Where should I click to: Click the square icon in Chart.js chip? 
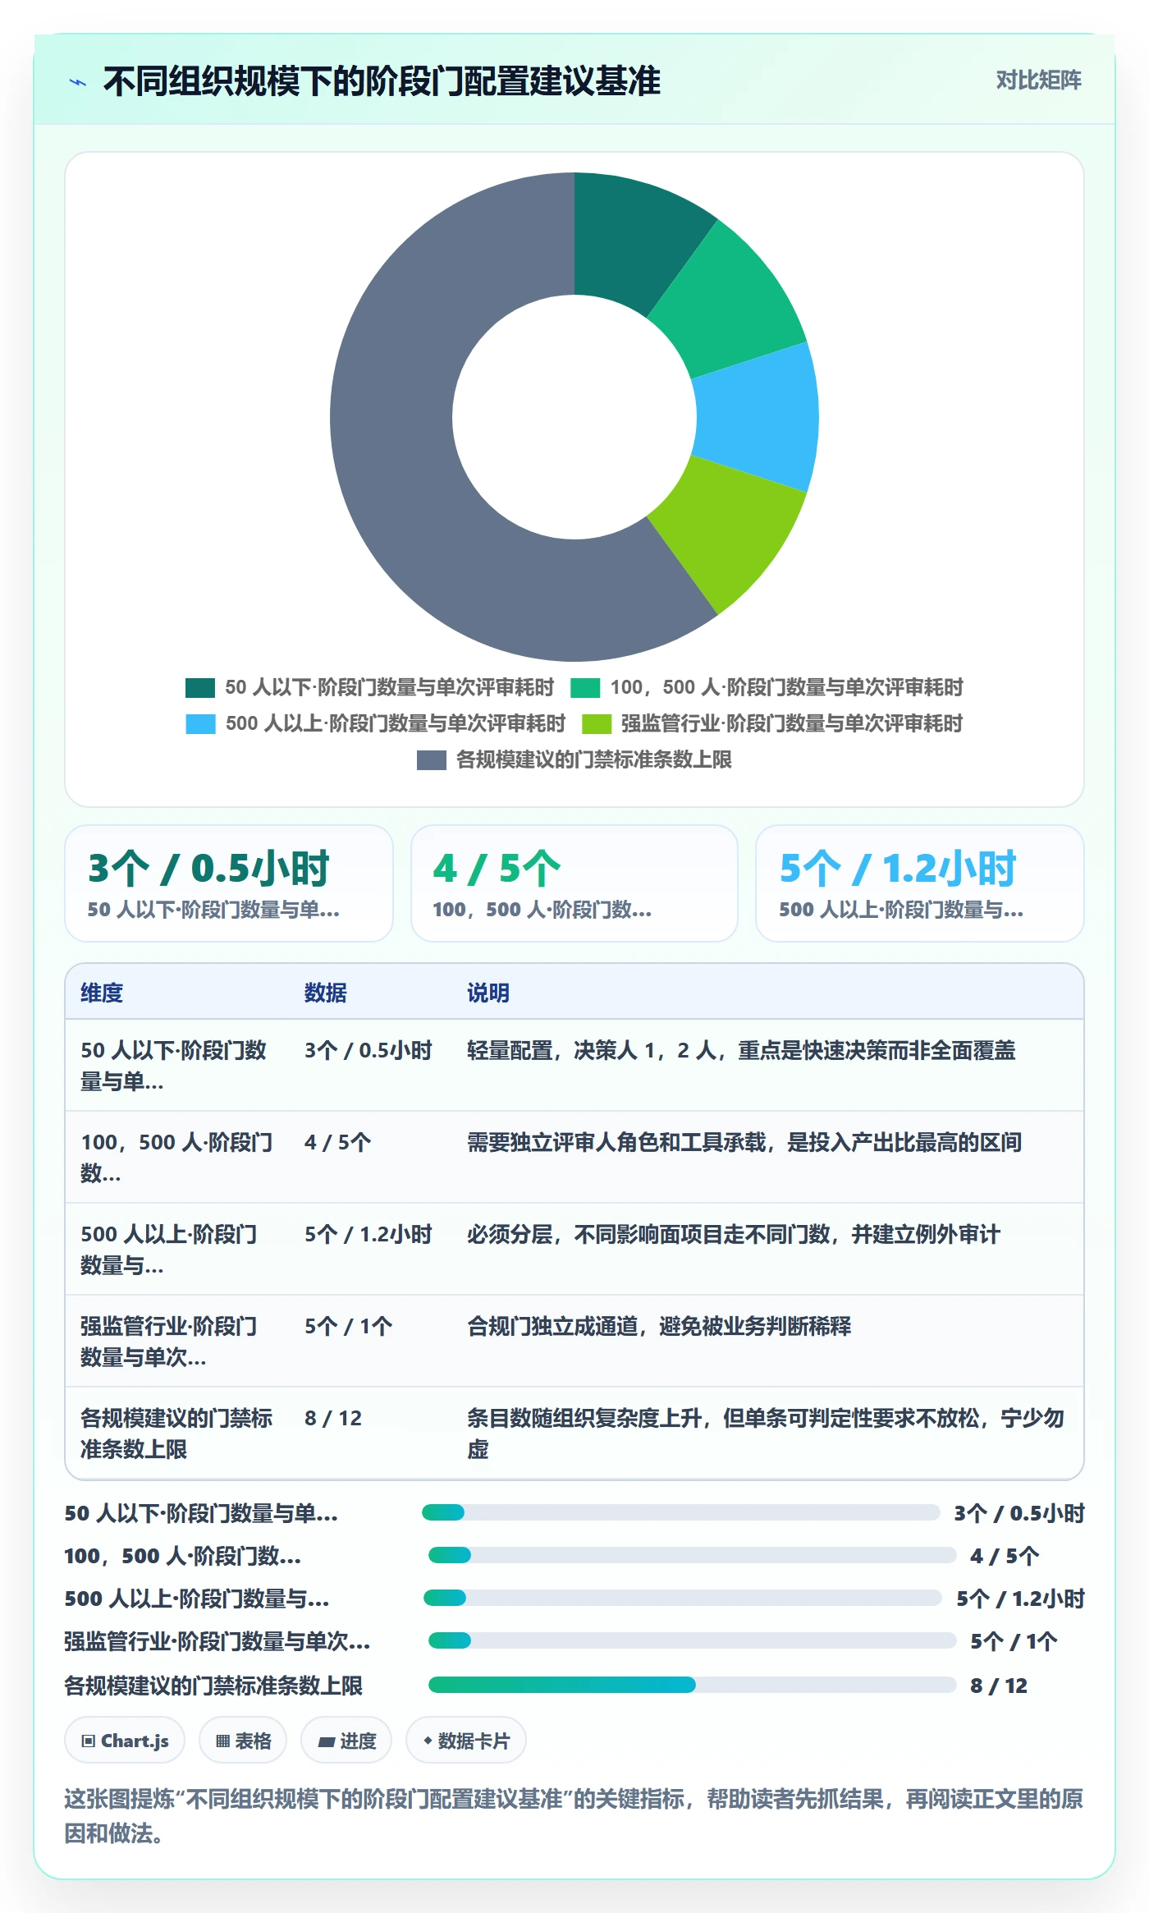[89, 1741]
